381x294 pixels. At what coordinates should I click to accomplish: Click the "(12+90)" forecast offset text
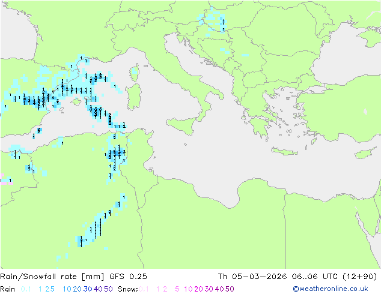[x=359, y=277]
